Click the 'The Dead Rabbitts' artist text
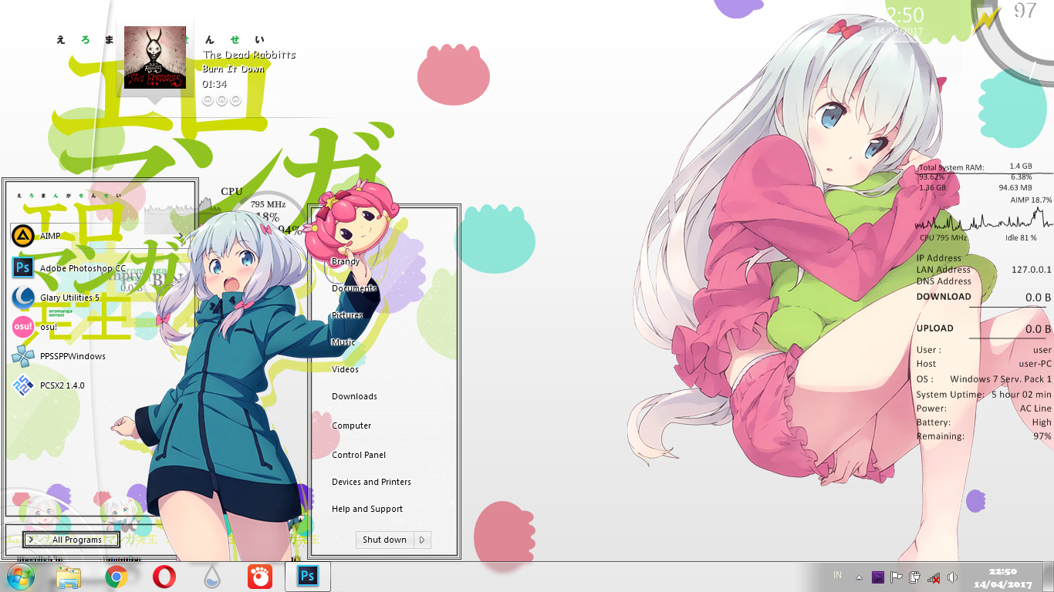 click(249, 55)
